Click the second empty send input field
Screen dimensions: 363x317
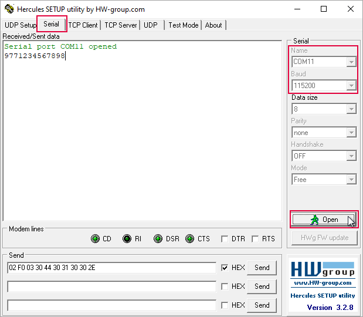point(112,286)
